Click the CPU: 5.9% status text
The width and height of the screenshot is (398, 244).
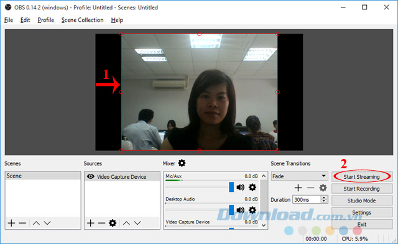354,238
